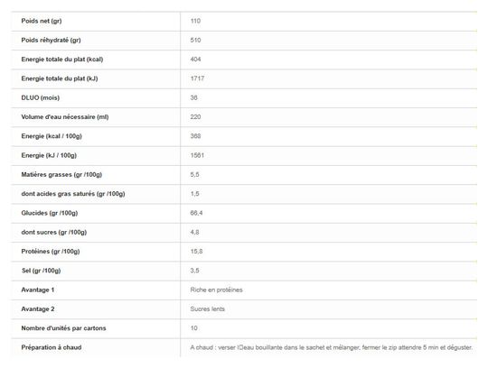The width and height of the screenshot is (488, 368).
Task: Click the "Avantage 1" row label
Action: click(38, 290)
